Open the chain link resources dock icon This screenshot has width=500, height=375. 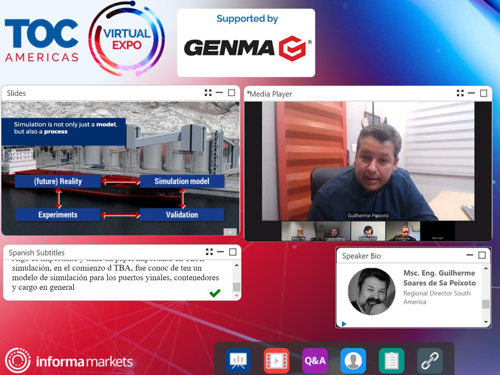pos(430,360)
